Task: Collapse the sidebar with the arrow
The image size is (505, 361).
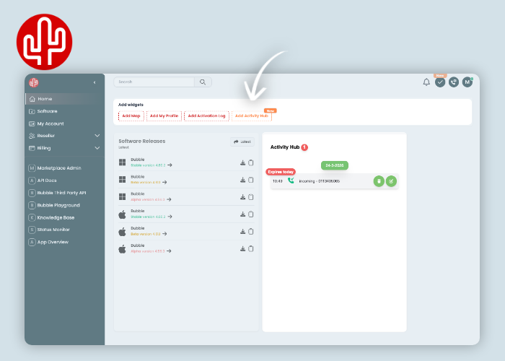Action: pyautogui.click(x=95, y=82)
